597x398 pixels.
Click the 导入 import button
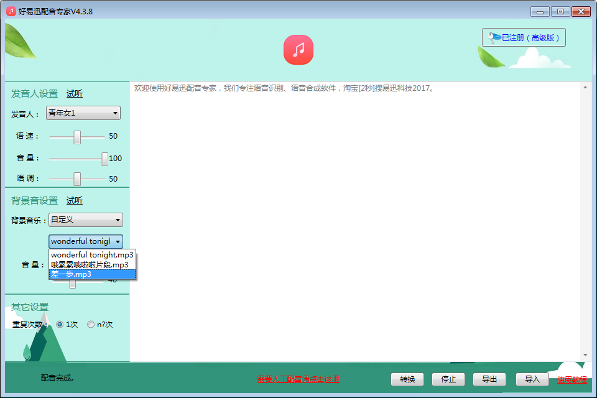point(532,379)
